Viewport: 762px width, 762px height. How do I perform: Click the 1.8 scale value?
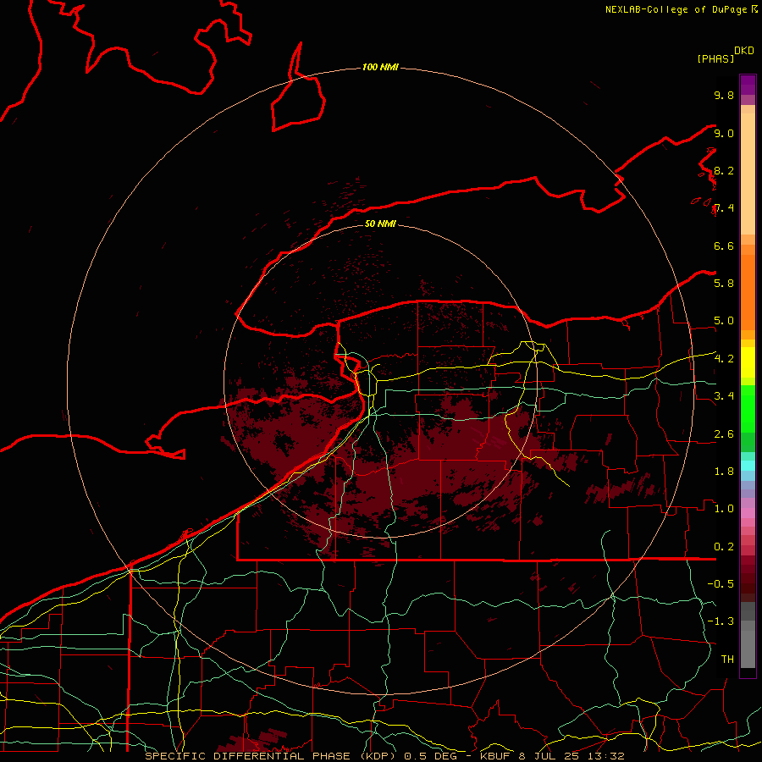[x=724, y=472]
